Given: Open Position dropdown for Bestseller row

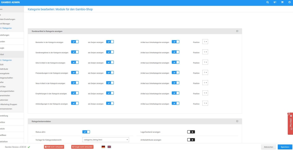Looking at the screenshot, I should click(x=205, y=42).
